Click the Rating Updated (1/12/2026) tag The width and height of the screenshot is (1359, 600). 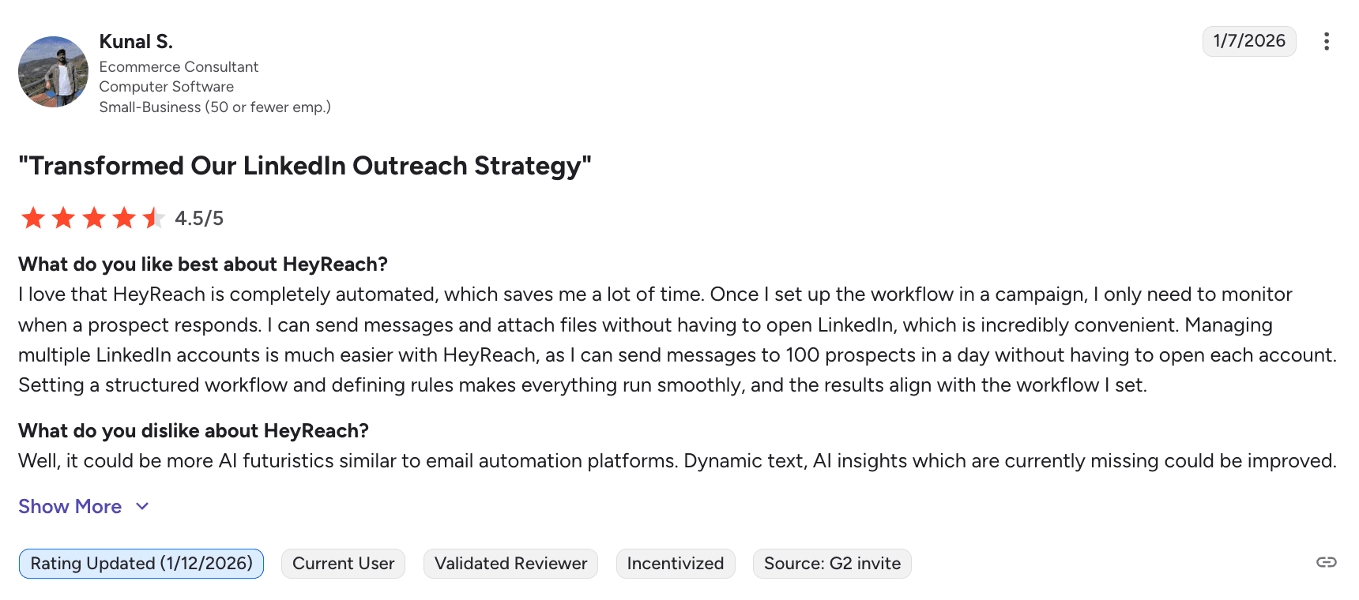pyautogui.click(x=141, y=564)
